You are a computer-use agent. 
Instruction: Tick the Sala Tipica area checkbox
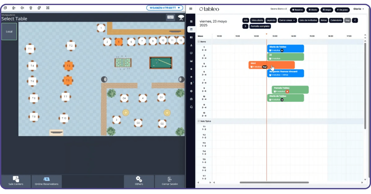199,121
